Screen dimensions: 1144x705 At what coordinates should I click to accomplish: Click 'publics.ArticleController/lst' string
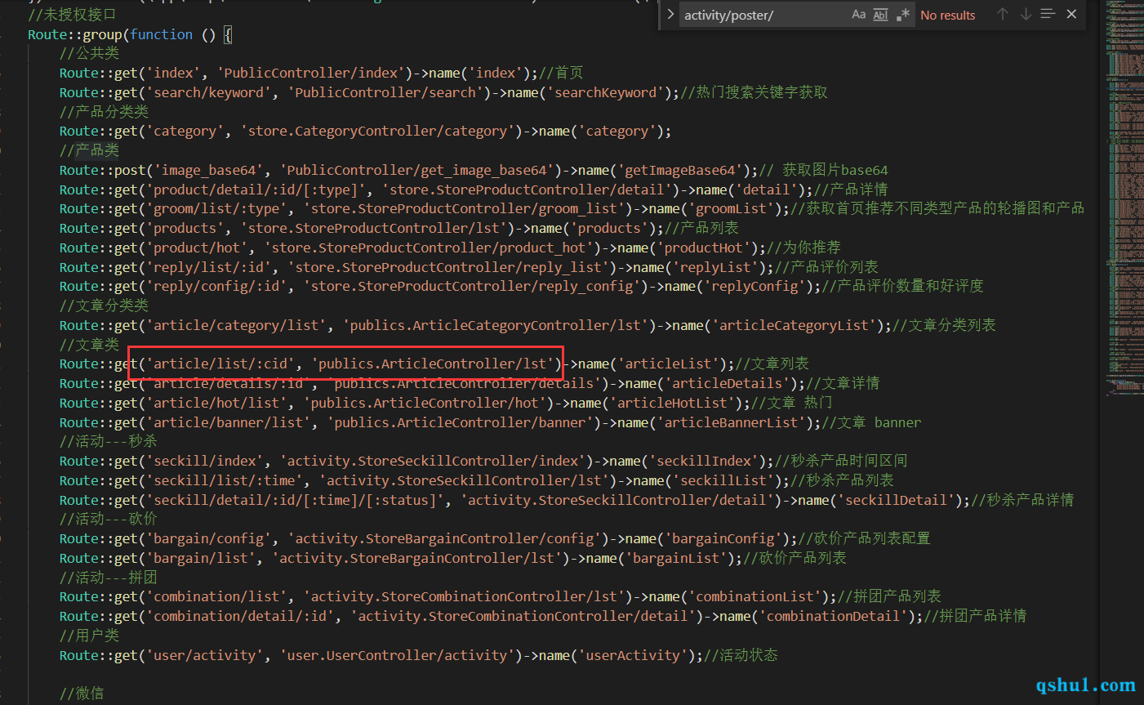(433, 364)
